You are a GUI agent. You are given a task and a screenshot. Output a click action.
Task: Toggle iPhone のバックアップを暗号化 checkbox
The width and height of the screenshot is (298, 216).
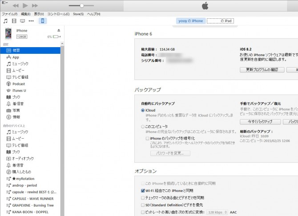[147, 138]
